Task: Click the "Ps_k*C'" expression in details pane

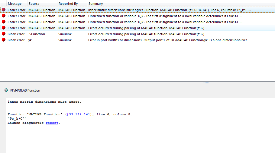Action: pos(17,119)
